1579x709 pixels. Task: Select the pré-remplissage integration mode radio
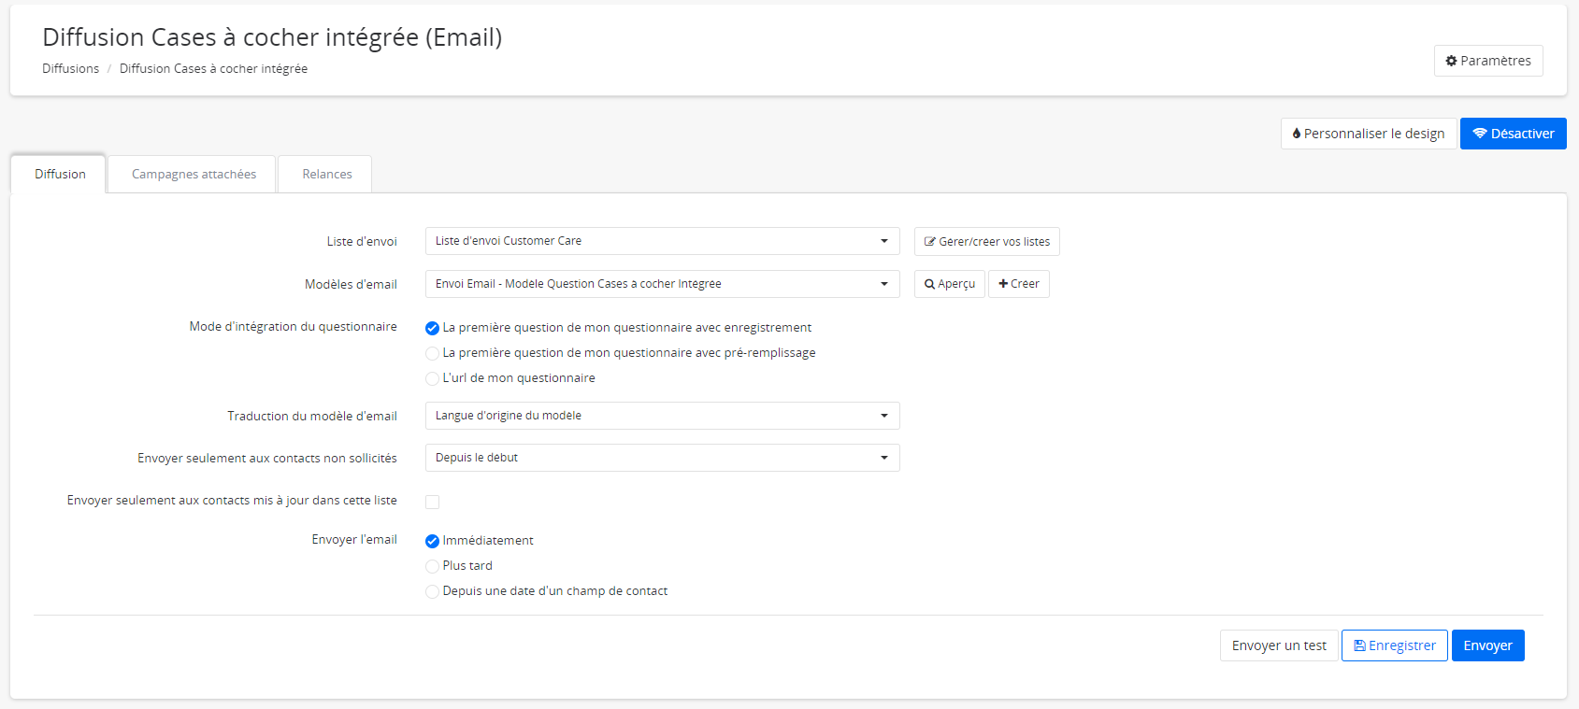point(432,353)
